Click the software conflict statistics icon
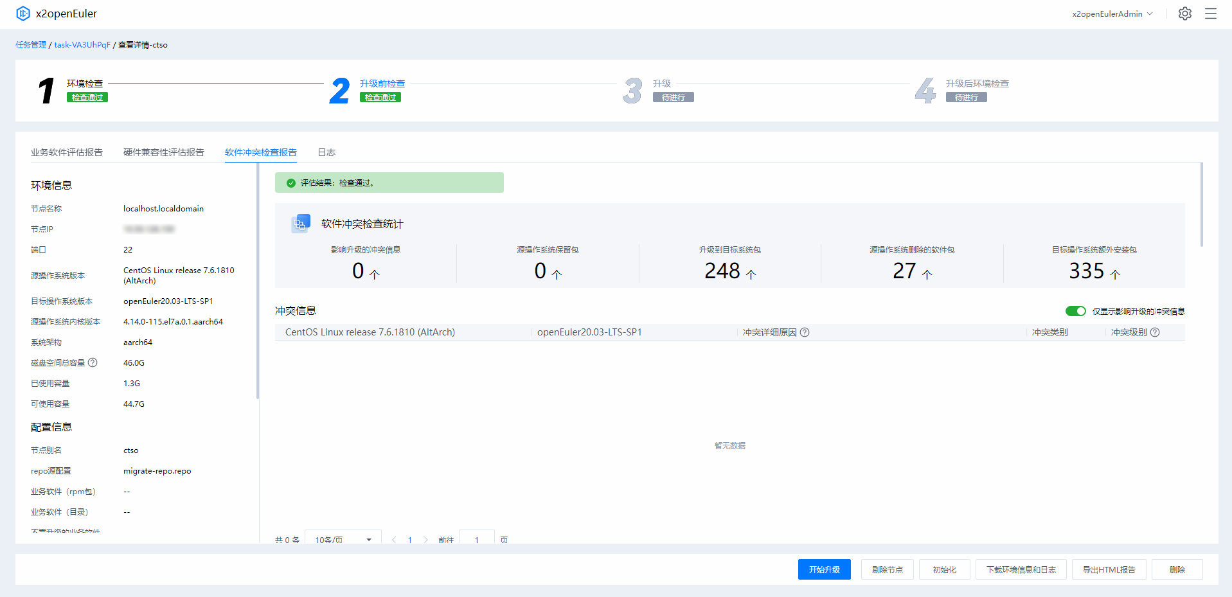Viewport: 1232px width, 597px height. point(301,224)
